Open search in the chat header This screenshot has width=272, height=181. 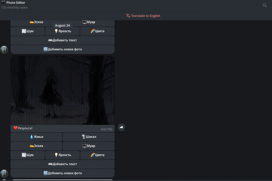(x=264, y=5)
